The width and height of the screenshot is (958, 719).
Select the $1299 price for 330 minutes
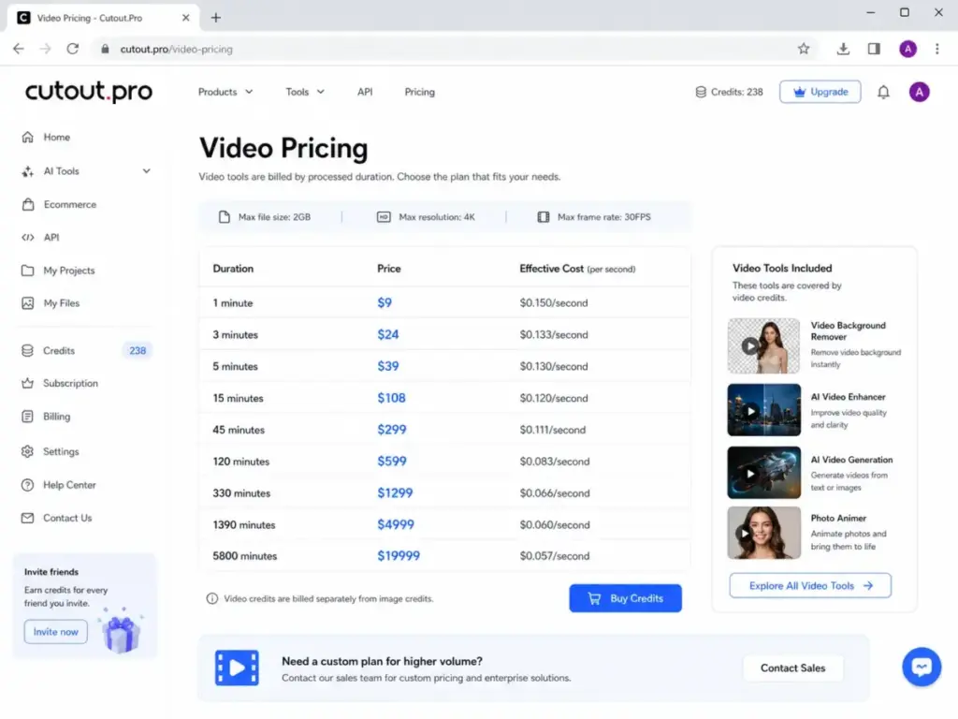(x=395, y=492)
